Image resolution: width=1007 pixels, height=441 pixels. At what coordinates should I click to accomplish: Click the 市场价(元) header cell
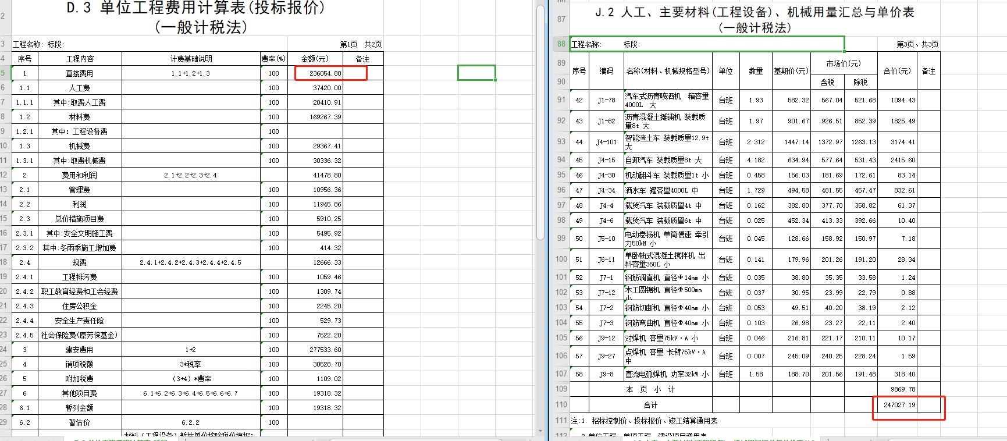[x=844, y=63]
